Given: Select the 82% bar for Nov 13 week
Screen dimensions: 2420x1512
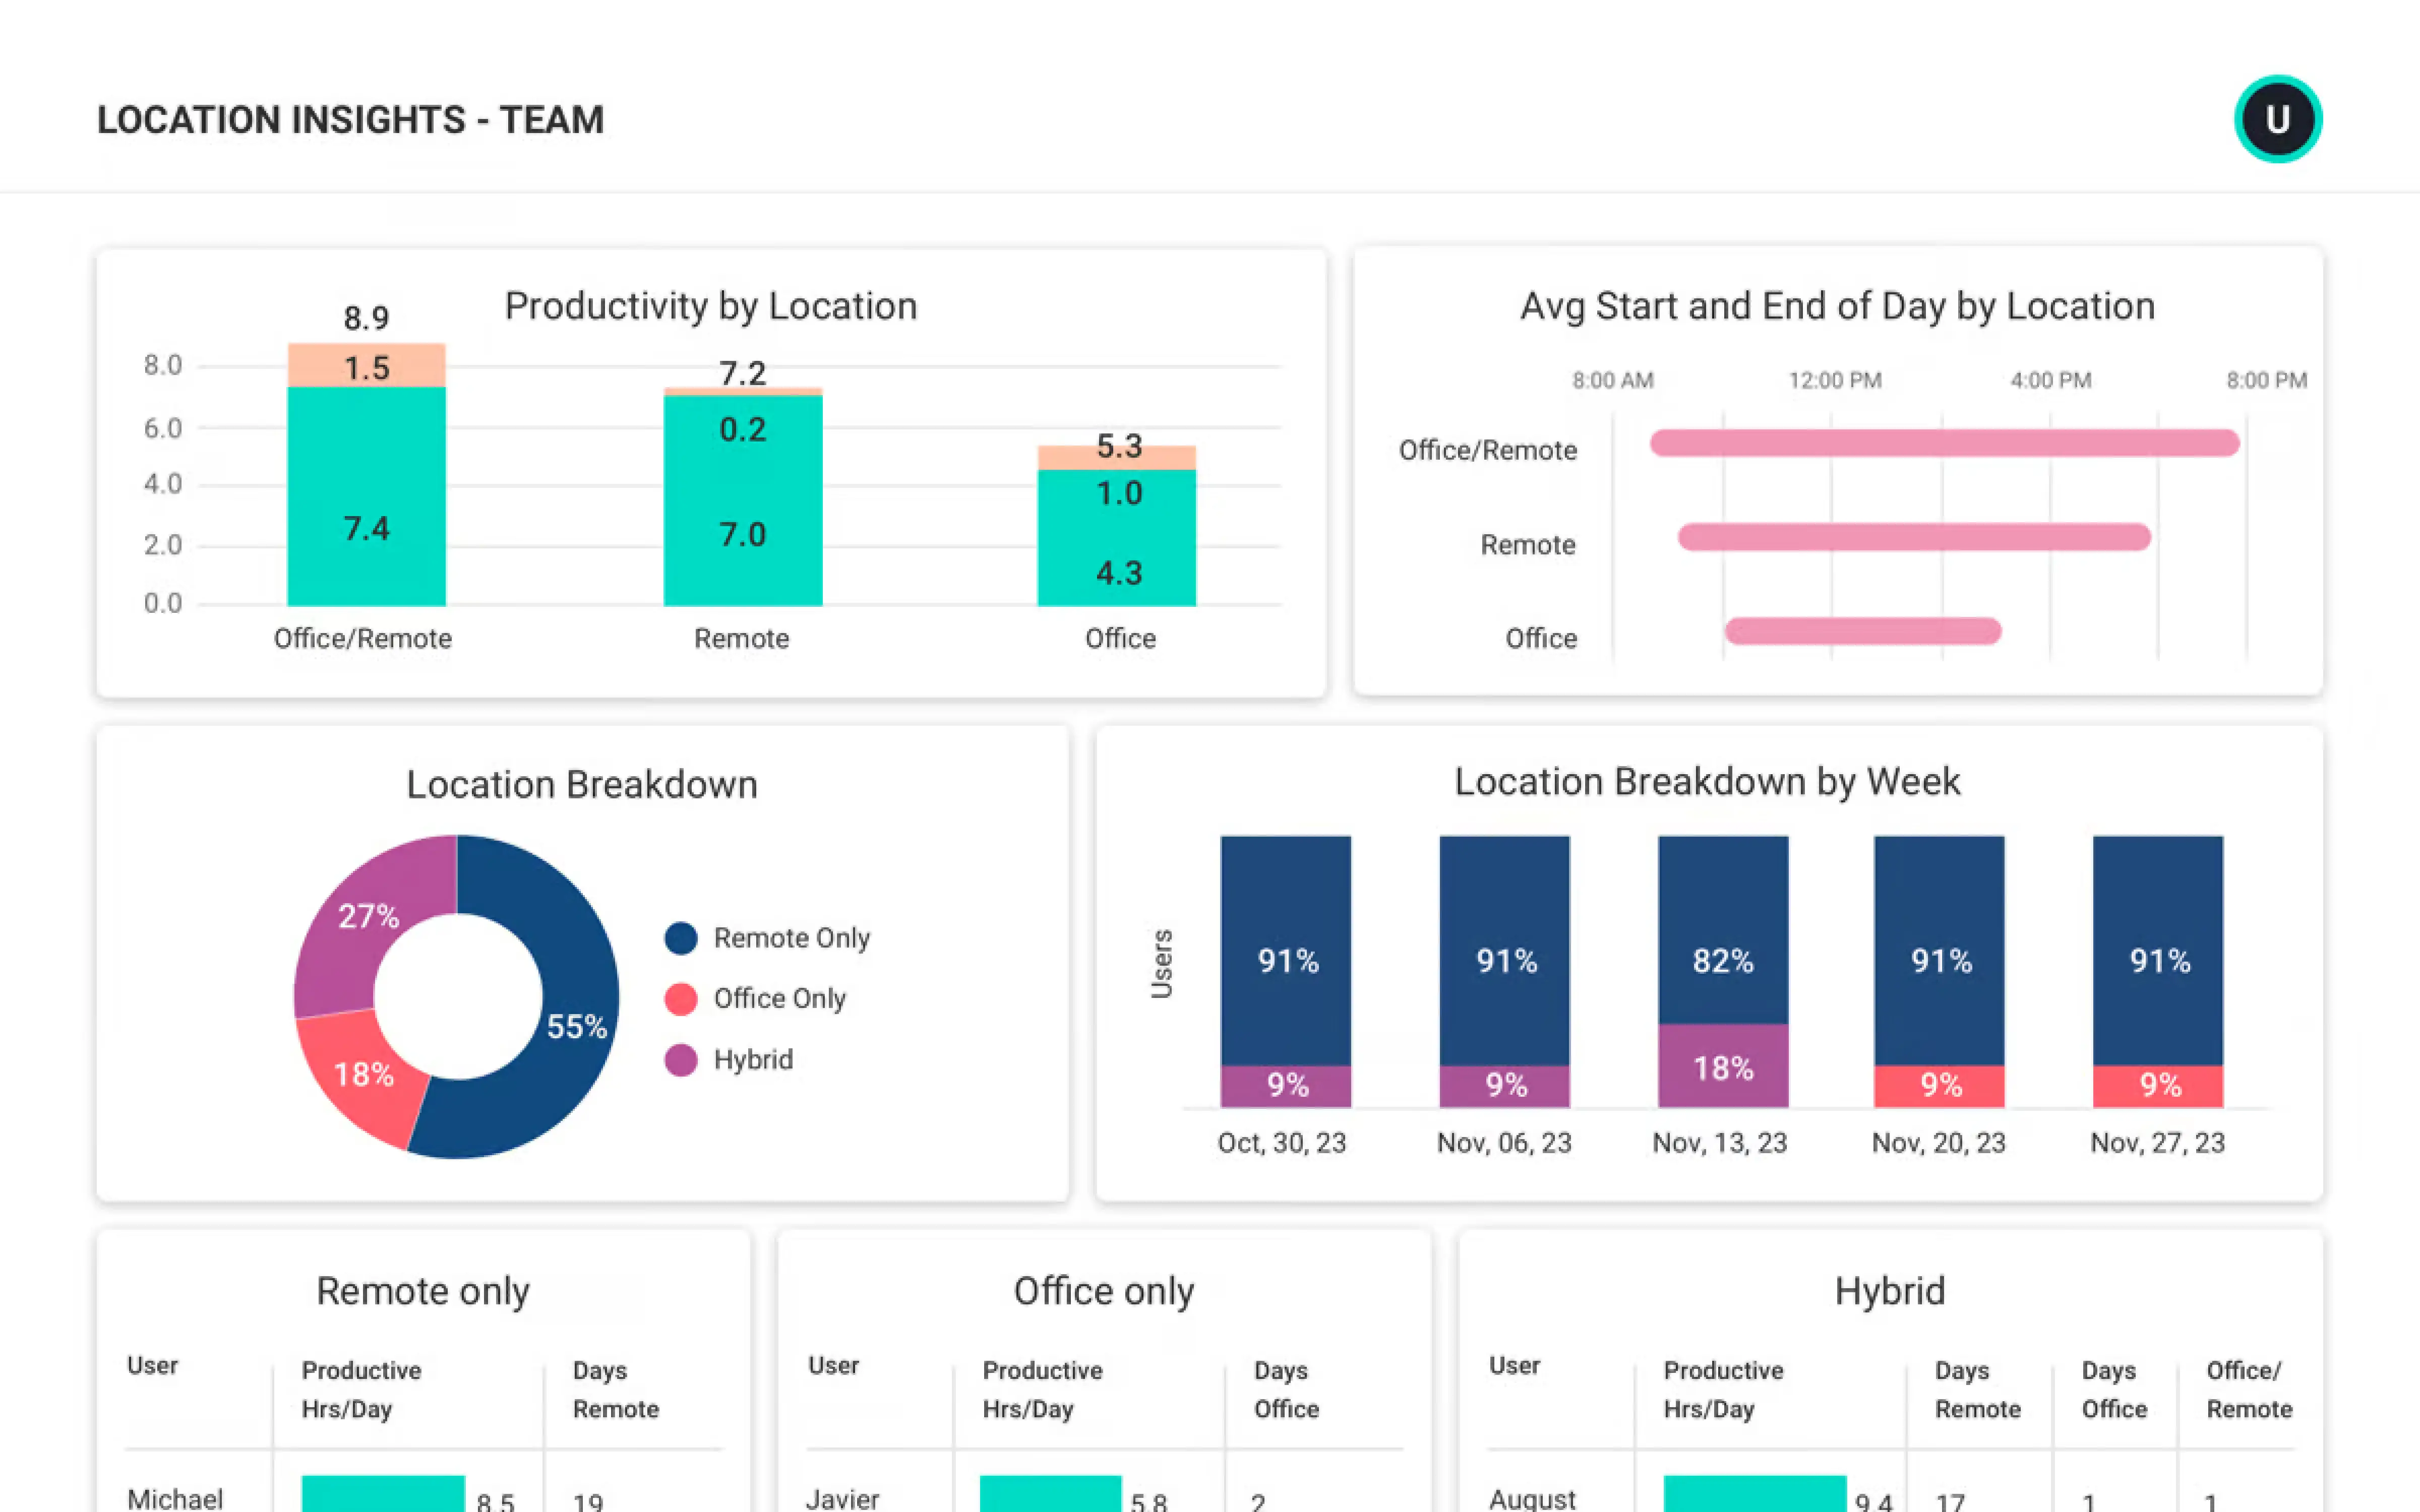Looking at the screenshot, I should coord(1723,930).
